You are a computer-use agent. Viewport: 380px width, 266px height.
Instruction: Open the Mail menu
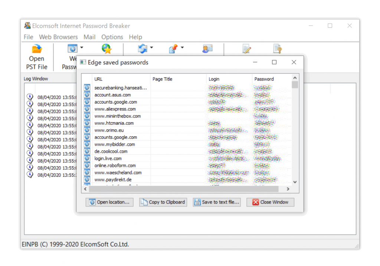point(89,37)
